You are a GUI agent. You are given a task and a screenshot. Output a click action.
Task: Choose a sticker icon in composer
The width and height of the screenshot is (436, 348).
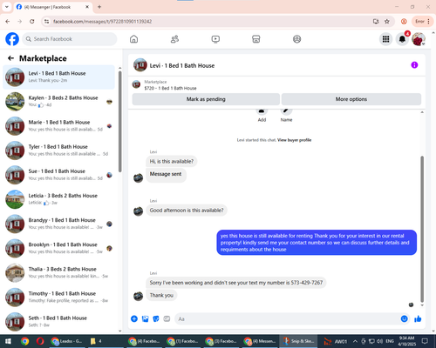[x=156, y=318]
